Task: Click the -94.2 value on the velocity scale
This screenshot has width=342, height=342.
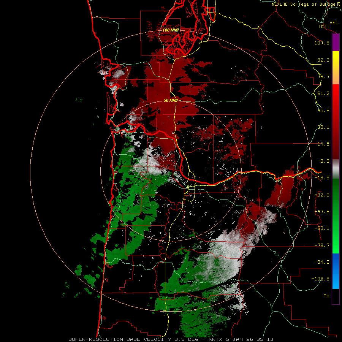Action: coord(322,262)
